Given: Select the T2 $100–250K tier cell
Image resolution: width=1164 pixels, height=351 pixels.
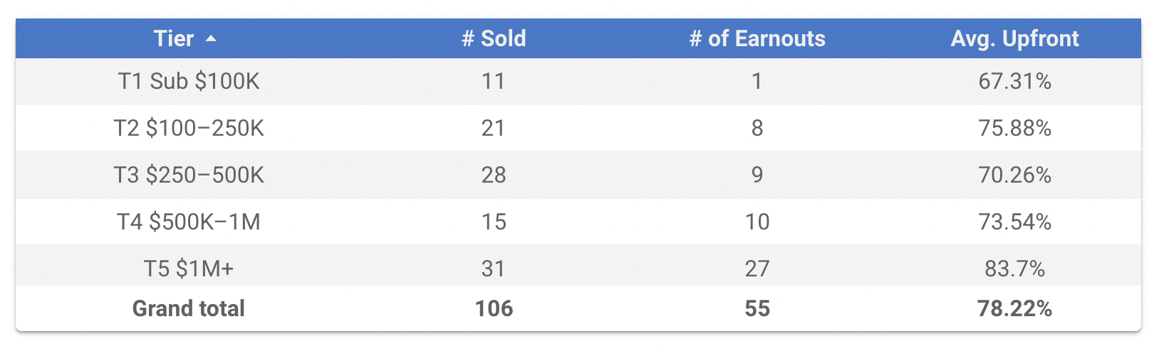Looking at the screenshot, I should [189, 129].
